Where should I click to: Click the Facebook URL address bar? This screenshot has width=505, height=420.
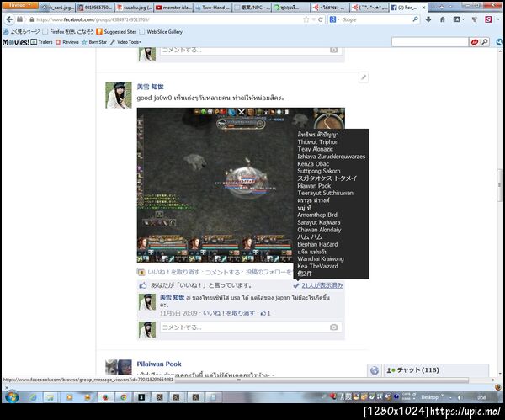tap(167, 19)
